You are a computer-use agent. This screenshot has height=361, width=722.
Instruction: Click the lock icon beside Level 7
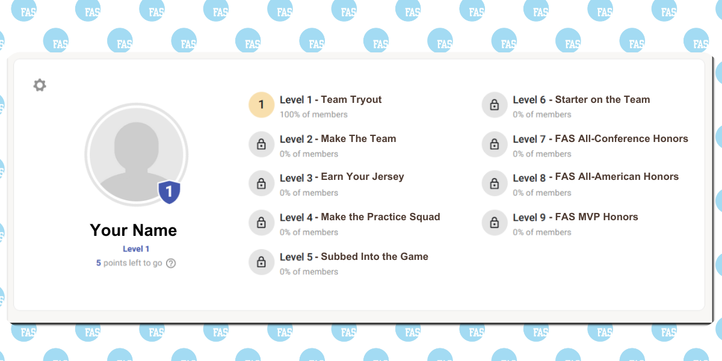495,144
